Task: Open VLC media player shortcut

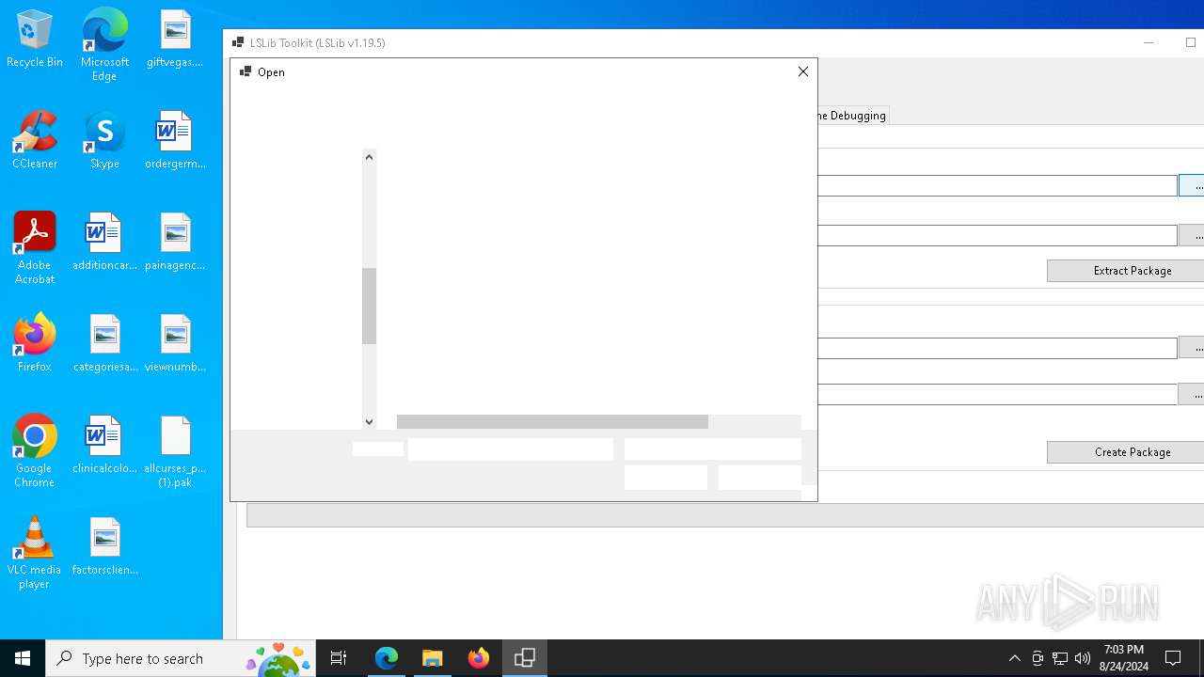Action: point(35,553)
